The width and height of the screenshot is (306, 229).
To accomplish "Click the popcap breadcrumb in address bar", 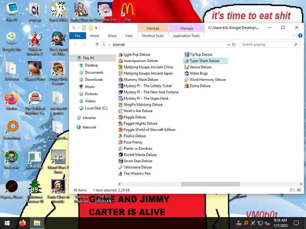I will [x=119, y=45].
